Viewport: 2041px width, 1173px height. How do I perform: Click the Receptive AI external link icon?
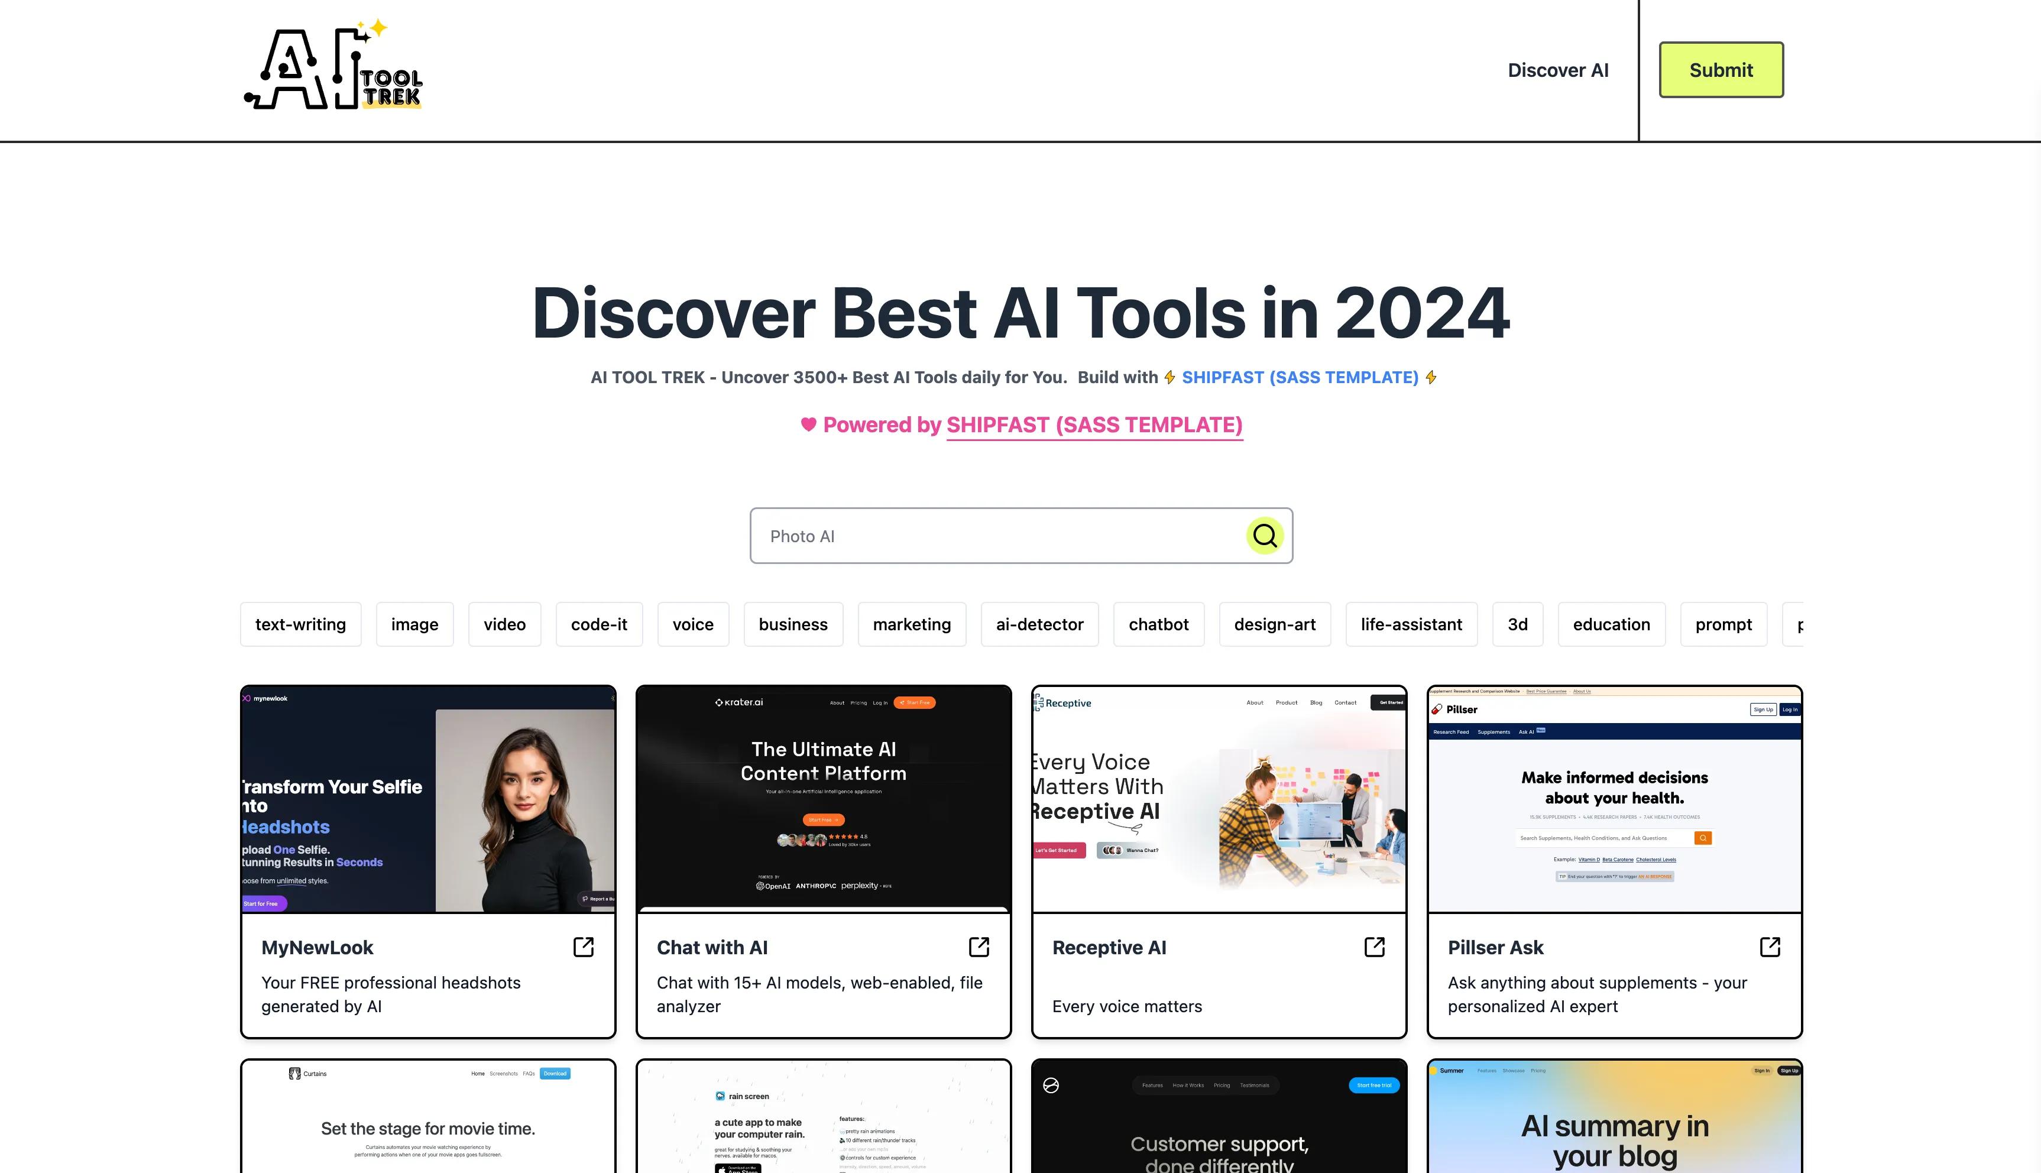click(1375, 946)
